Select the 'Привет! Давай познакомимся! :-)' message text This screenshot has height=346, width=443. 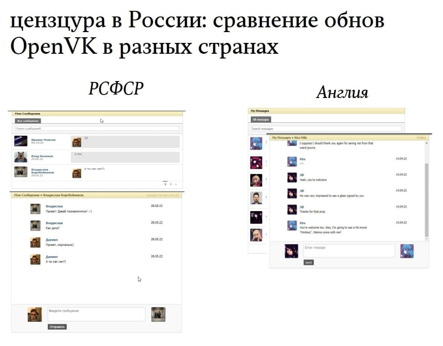pos(69,211)
